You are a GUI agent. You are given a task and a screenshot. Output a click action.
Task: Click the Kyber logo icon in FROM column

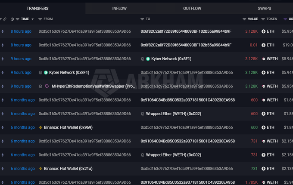(46, 73)
